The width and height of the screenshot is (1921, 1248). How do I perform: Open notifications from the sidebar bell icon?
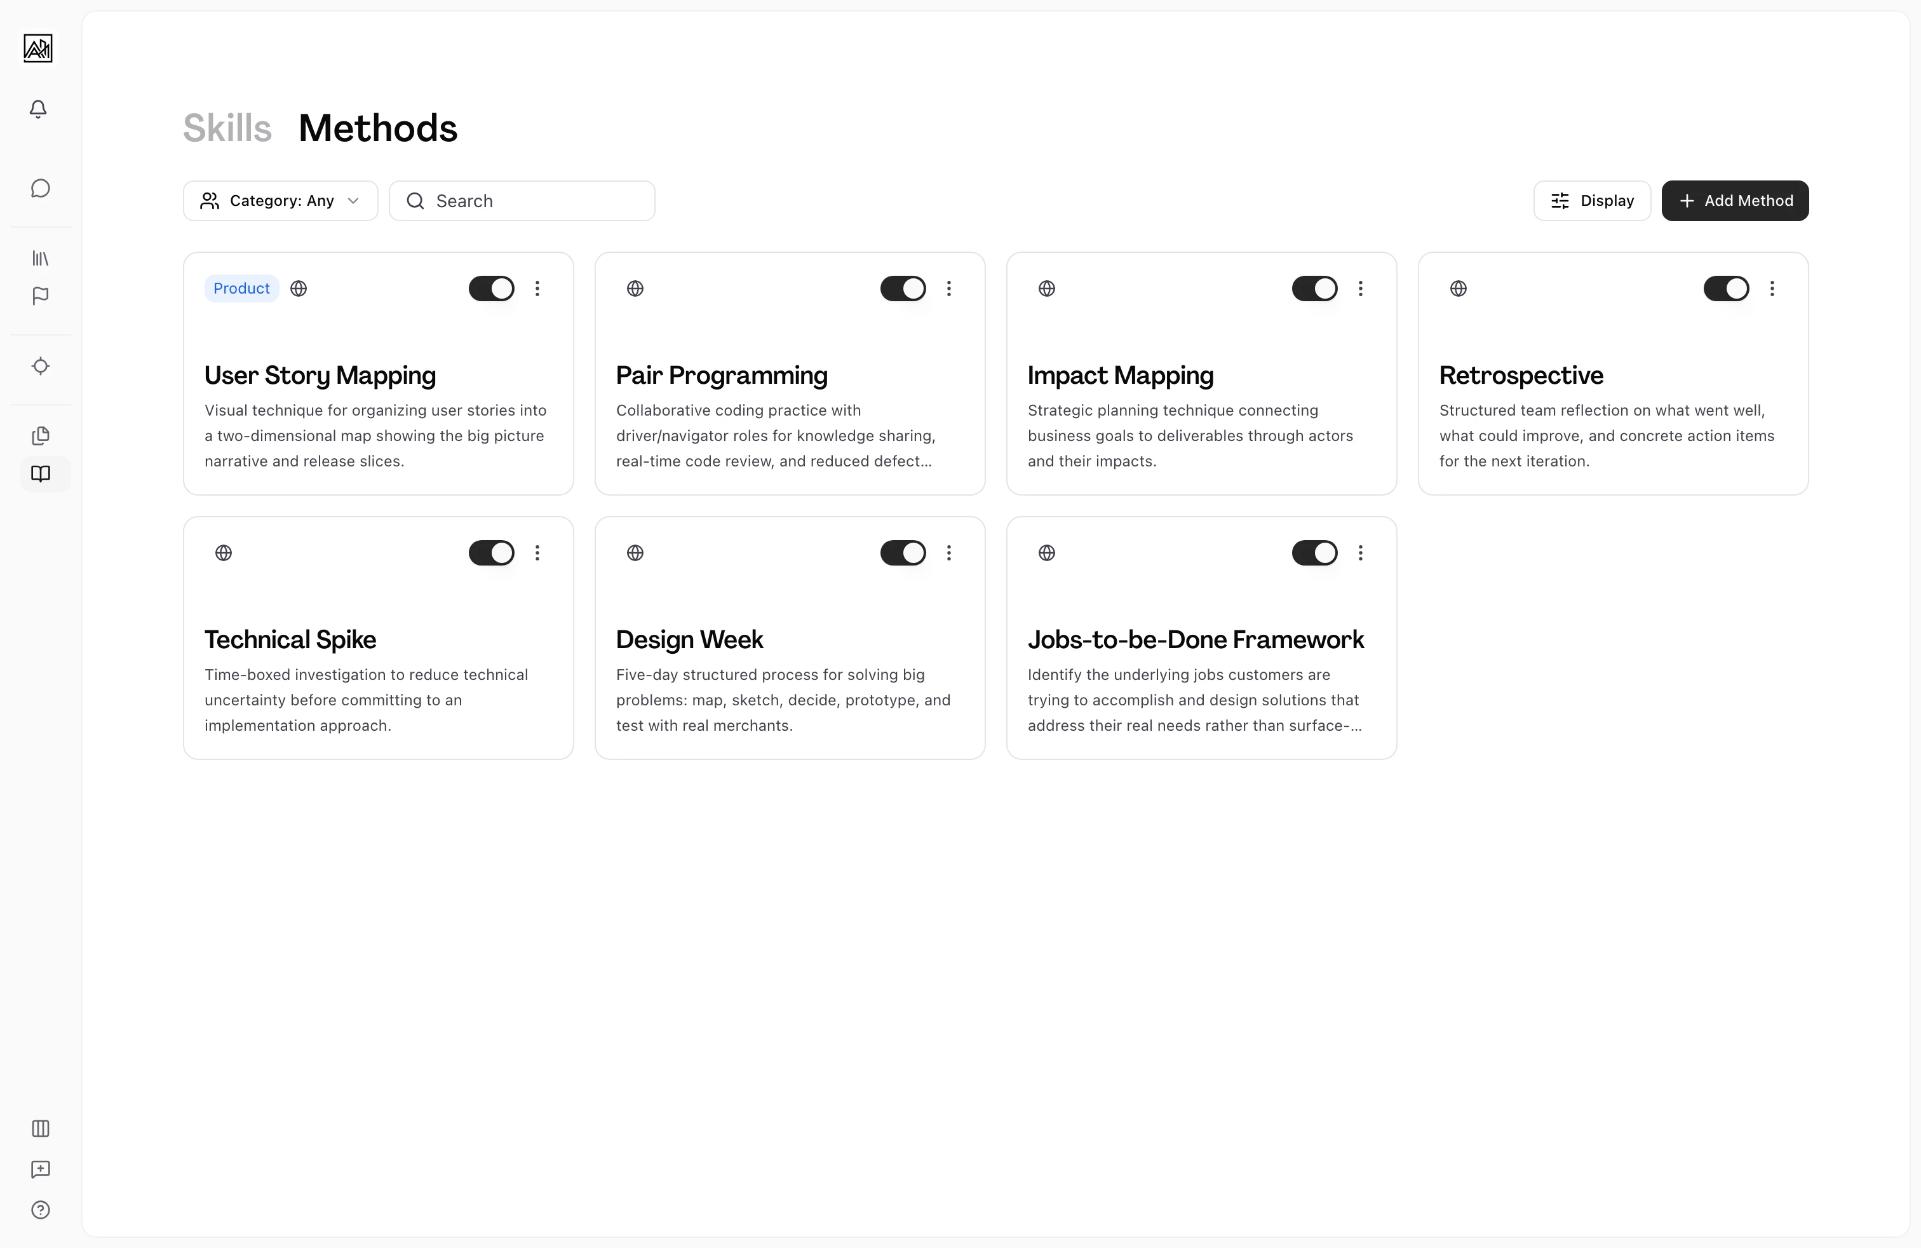[x=38, y=109]
